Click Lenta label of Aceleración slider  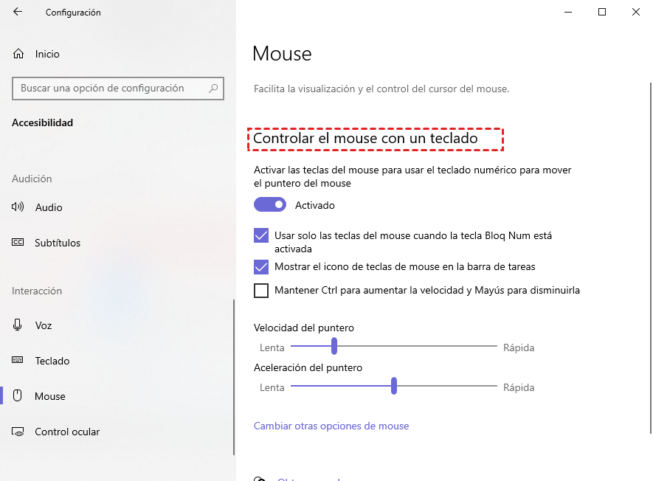point(272,388)
